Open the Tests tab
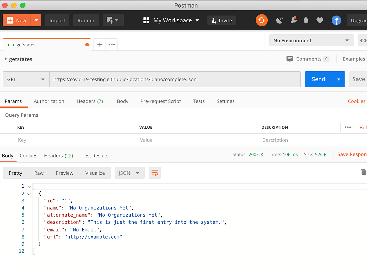This screenshot has height=267, width=367. 199,101
